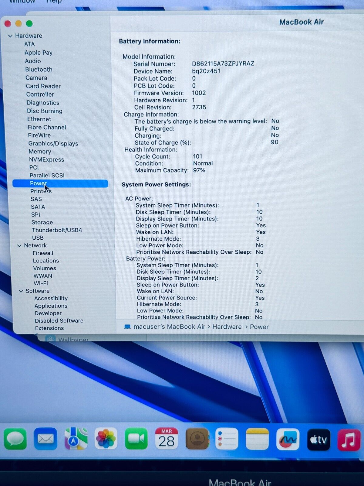364x486 pixels.
Task: Open the Help menu
Action: click(54, 2)
